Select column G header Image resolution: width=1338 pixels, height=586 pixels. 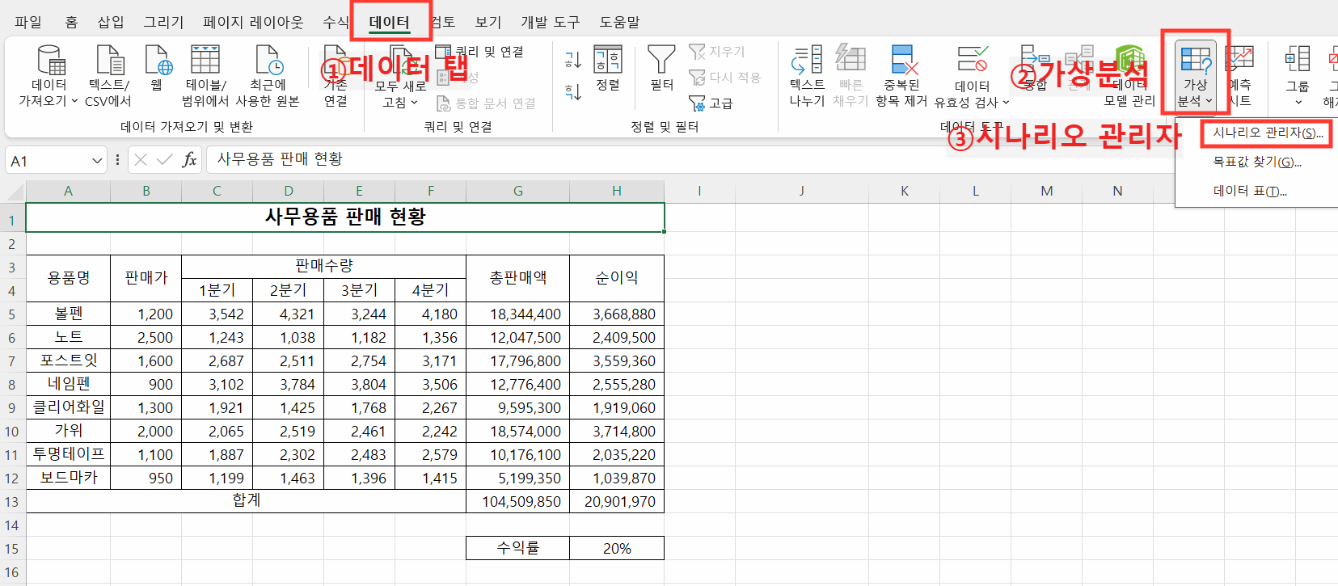pyautogui.click(x=517, y=192)
